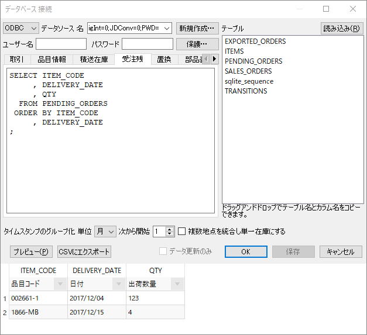The height and width of the screenshot is (335, 367).
Task: Click the CSVにエクスポート button
Action: click(84, 252)
